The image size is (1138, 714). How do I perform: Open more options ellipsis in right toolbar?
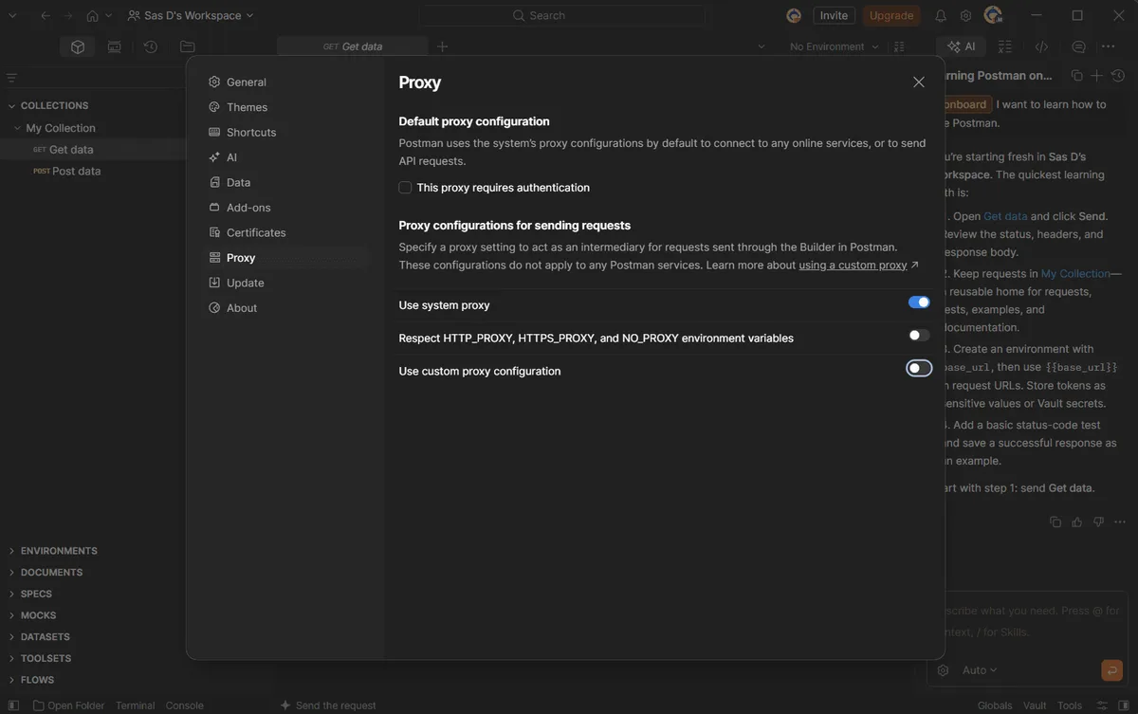click(x=1108, y=46)
